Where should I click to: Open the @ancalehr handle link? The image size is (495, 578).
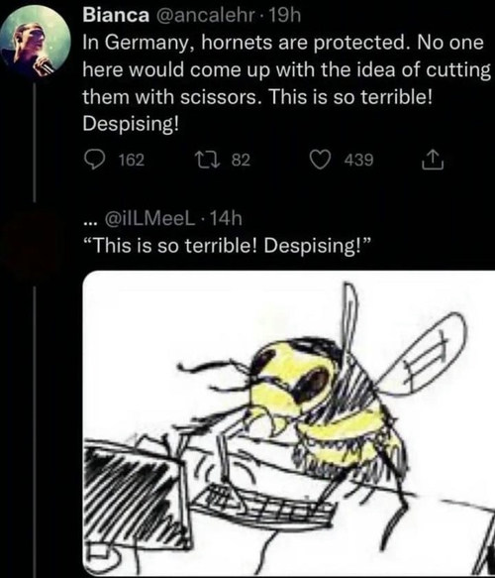point(206,15)
